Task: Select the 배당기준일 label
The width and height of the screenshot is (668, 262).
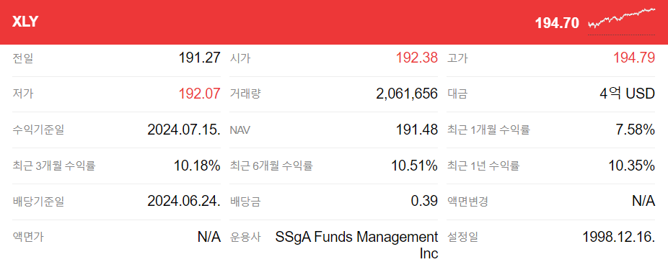Action: pyautogui.click(x=38, y=202)
